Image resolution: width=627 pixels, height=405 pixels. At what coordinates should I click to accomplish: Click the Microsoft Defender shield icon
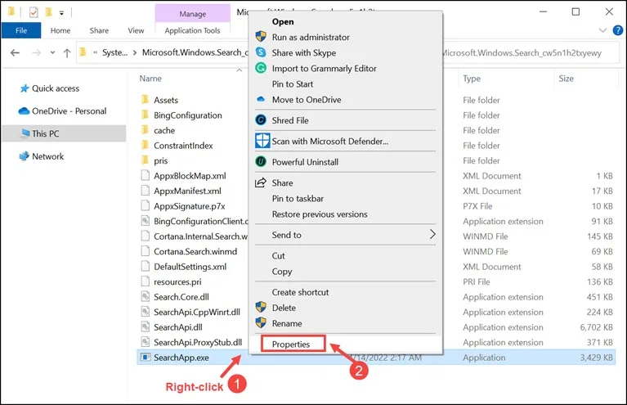[262, 141]
